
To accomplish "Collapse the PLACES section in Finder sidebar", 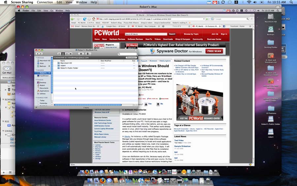I will 37,80.
